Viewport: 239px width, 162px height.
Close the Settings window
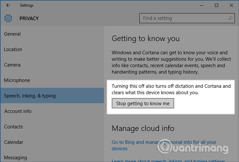pyautogui.click(x=231, y=5)
